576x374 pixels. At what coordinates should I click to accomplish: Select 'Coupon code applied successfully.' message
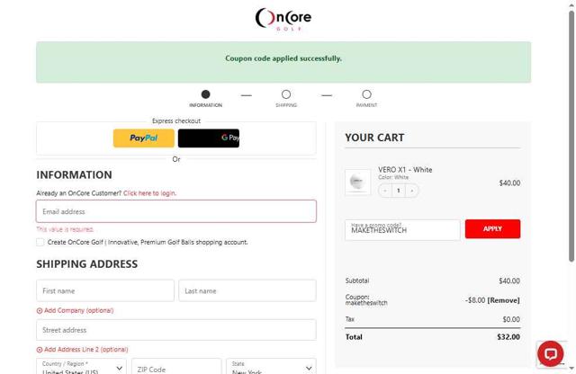[283, 58]
